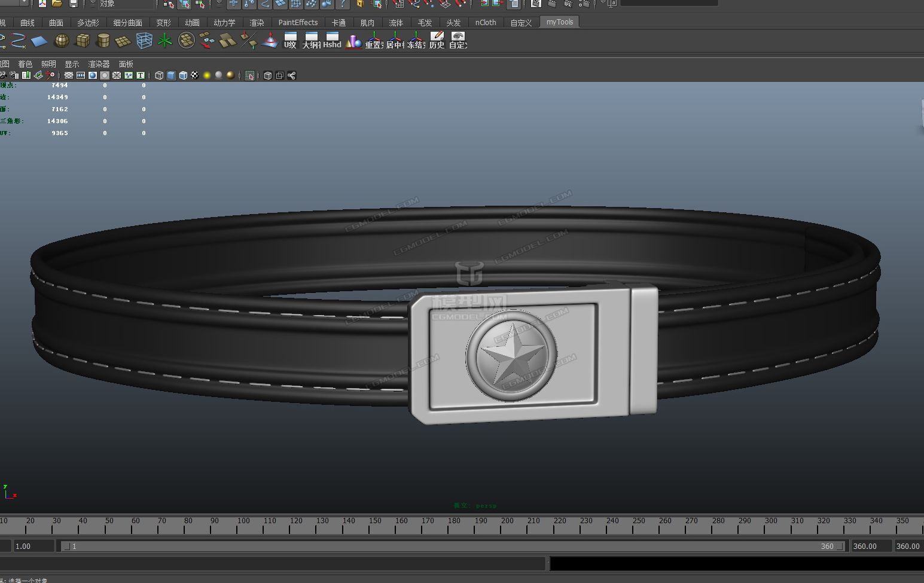Image resolution: width=924 pixels, height=583 pixels.
Task: Enable smooth shaded display cube icon
Action: [x=171, y=75]
